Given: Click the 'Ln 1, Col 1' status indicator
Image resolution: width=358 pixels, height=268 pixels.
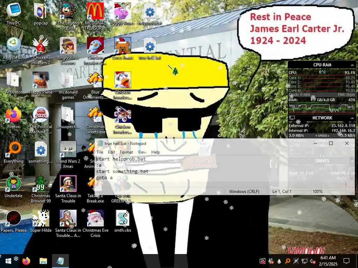Looking at the screenshot, I should tap(282, 192).
